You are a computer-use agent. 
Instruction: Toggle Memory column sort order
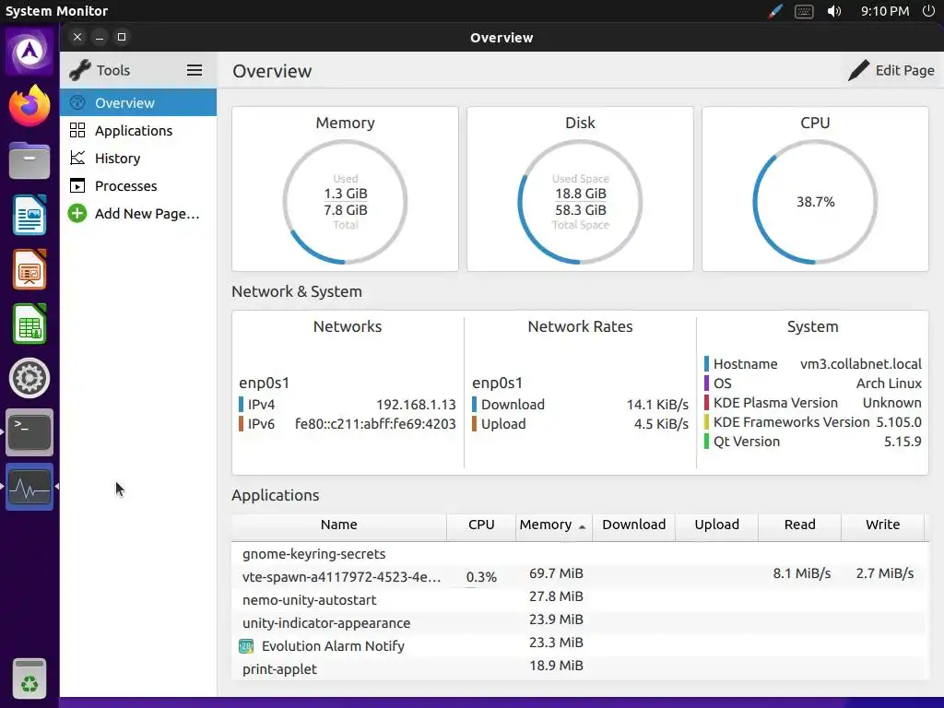[x=553, y=525]
